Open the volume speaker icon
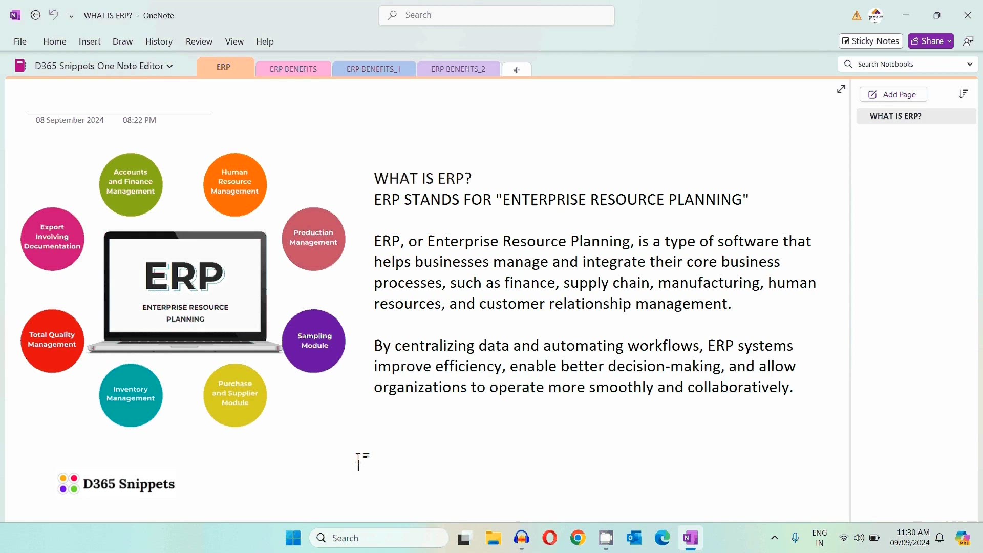The image size is (983, 553). pyautogui.click(x=859, y=538)
